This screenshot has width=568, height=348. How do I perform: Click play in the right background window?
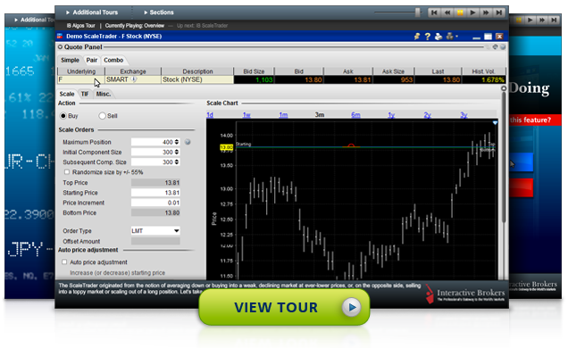pyautogui.click(x=530, y=20)
